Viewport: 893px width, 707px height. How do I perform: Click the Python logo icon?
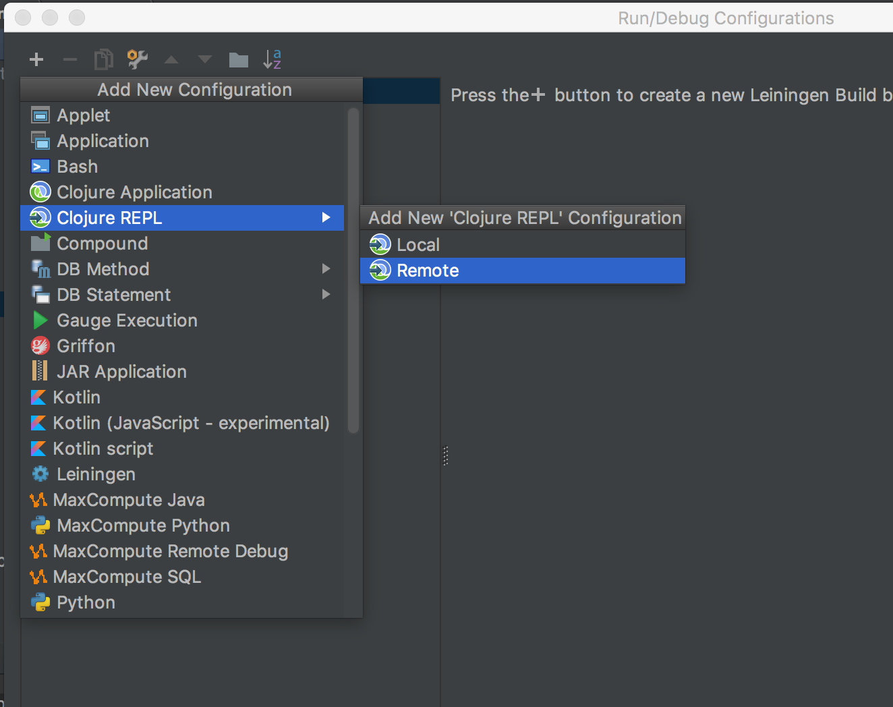40,602
